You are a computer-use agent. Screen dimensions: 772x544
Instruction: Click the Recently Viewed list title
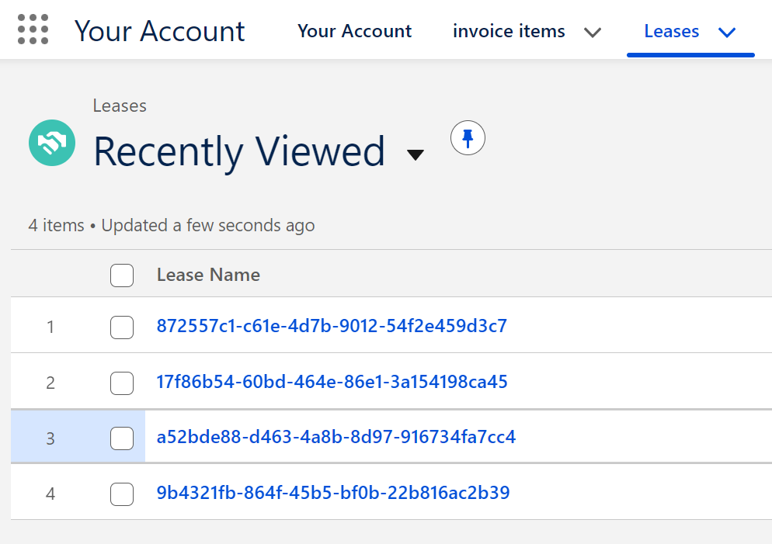tap(239, 151)
